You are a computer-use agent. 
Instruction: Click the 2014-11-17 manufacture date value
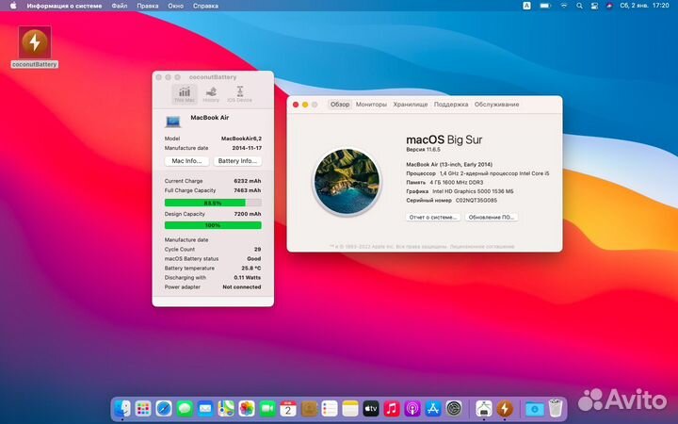tap(247, 148)
